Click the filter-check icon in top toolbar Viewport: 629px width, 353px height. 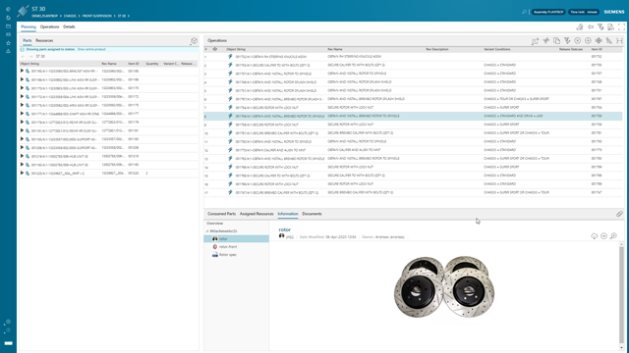click(600, 26)
